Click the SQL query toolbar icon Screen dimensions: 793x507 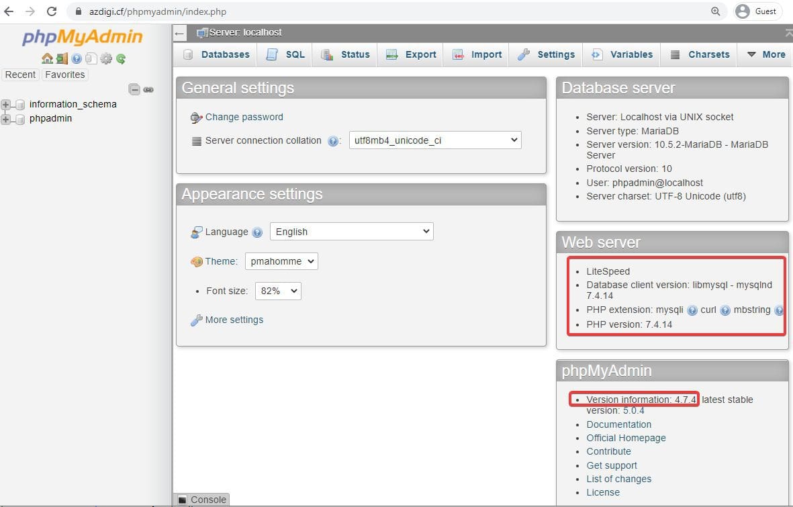click(285, 54)
